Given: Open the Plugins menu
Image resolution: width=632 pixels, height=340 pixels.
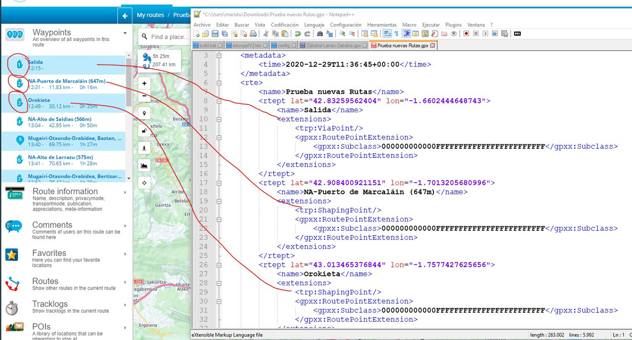Looking at the screenshot, I should (453, 25).
